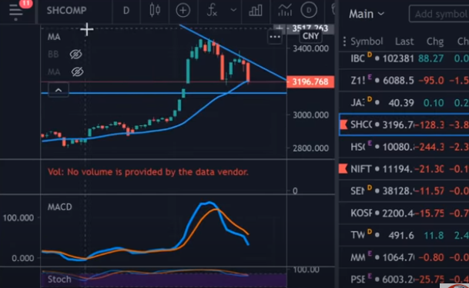Sort watchlist by the Chg column header
Screen dimensions: 469x288
[435, 41]
